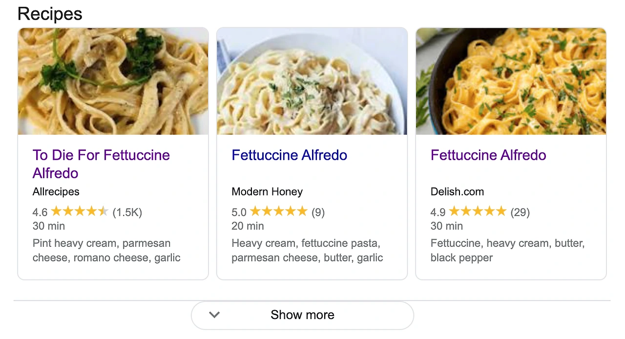Screen dimensions: 625x339
Task: Click the Allrecipes pasta photo thumbnail
Action: point(113,81)
